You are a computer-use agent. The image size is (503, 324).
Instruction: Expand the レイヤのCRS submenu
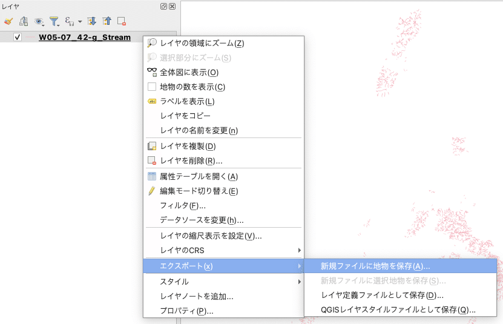pyautogui.click(x=223, y=250)
